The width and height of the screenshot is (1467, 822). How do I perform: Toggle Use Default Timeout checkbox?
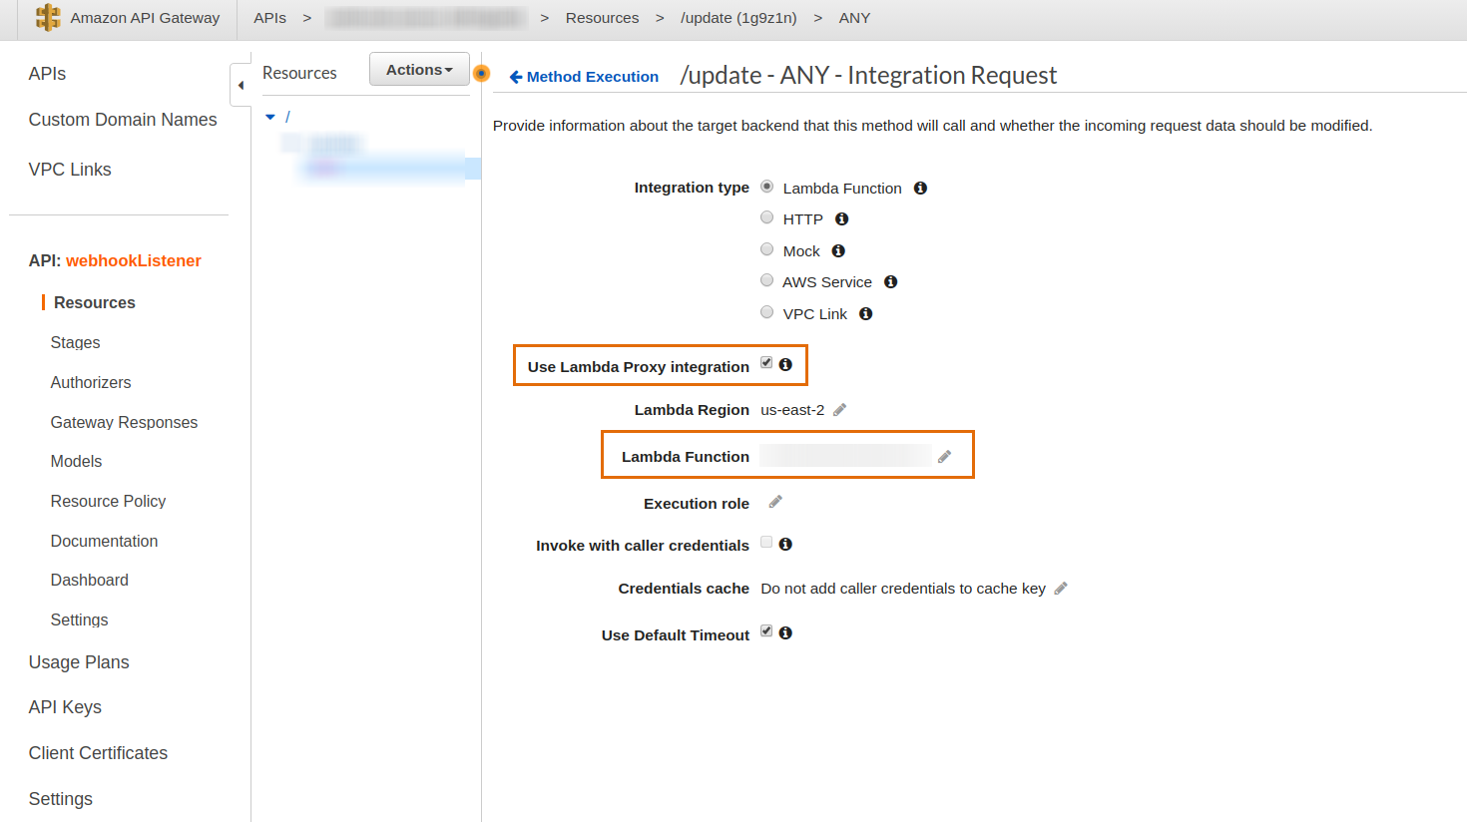pos(766,630)
